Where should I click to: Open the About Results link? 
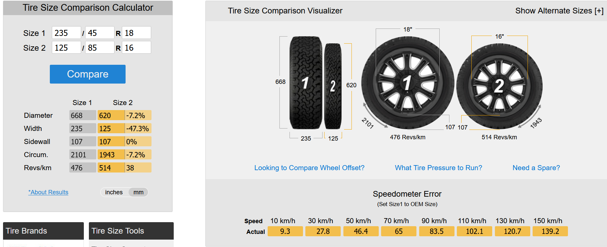coord(48,192)
